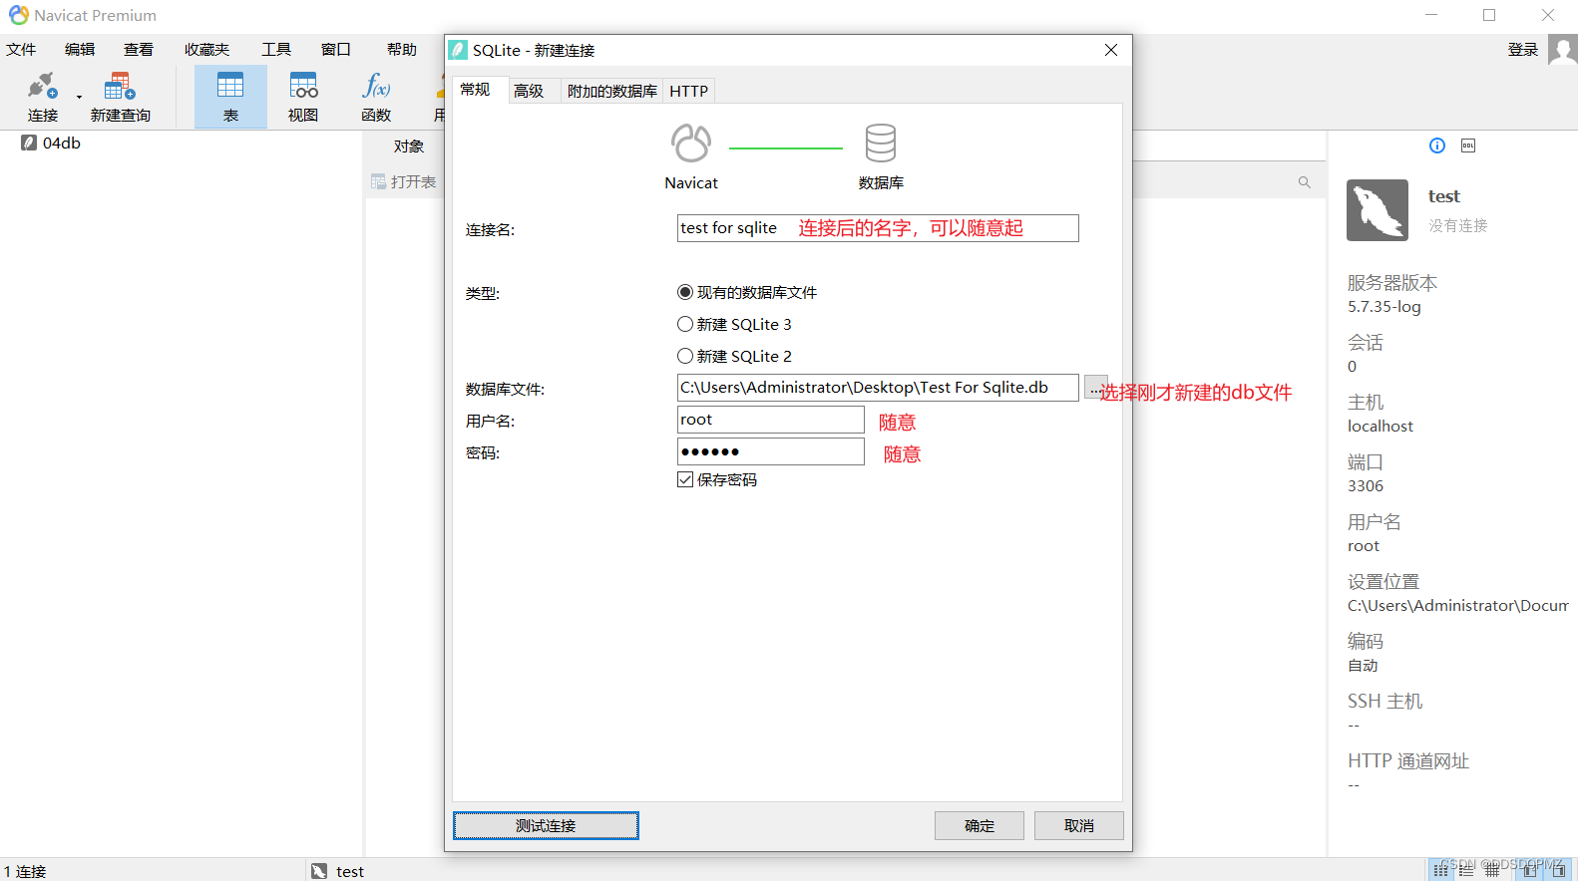Click the 函数 functions toolbar icon
This screenshot has height=881, width=1578.
pos(376,97)
